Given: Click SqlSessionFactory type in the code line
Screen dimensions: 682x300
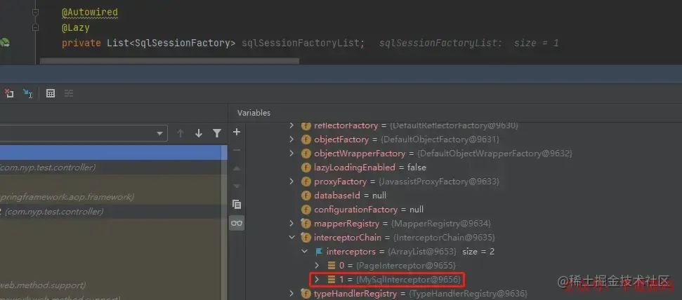Looking at the screenshot, I should point(182,43).
